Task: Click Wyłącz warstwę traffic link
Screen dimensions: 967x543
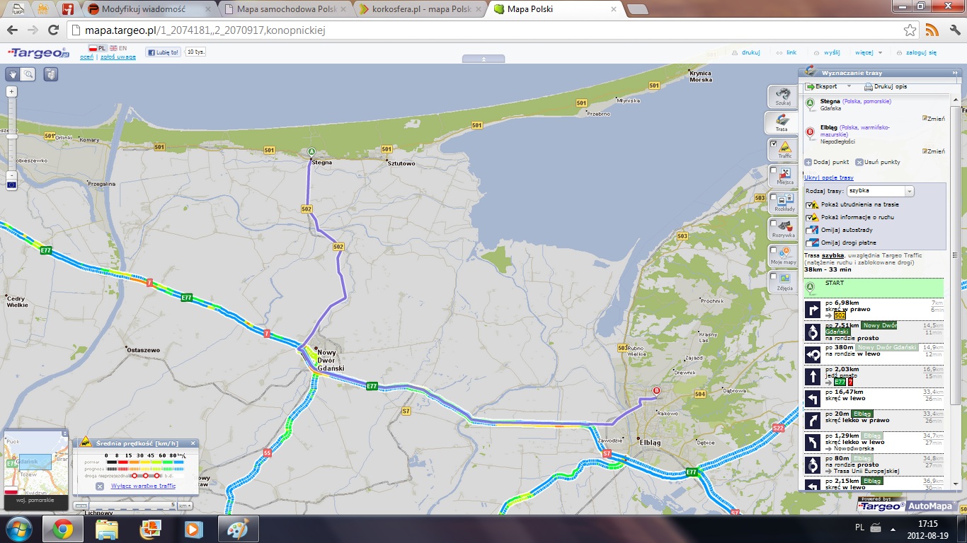Action: point(143,486)
